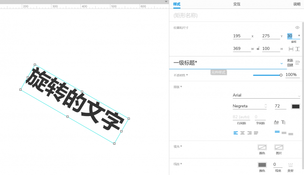Open the widget style manager icon
The width and height of the screenshot is (304, 175).
[297, 62]
